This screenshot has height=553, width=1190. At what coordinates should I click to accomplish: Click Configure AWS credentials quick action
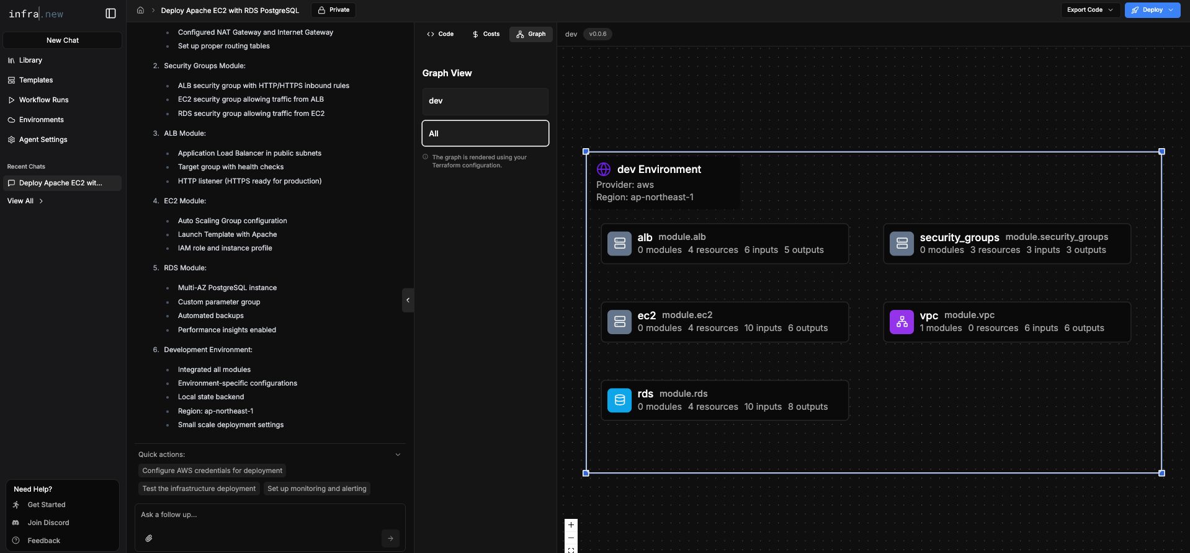(x=212, y=471)
